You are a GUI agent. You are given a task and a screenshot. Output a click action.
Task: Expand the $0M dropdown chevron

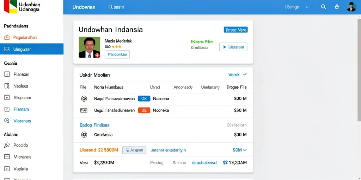245,150
